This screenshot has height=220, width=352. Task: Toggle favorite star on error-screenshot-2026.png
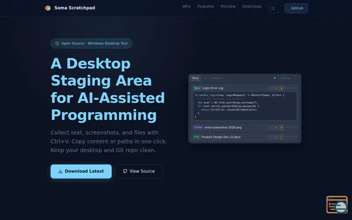[x=281, y=128]
